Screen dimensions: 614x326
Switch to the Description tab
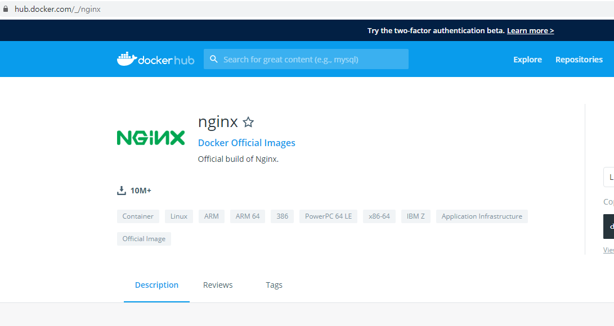[156, 285]
